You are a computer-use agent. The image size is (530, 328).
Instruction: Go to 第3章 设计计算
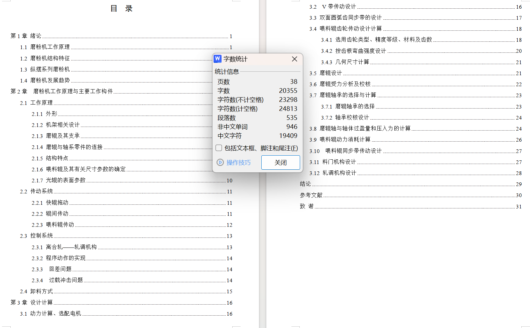coord(121,303)
